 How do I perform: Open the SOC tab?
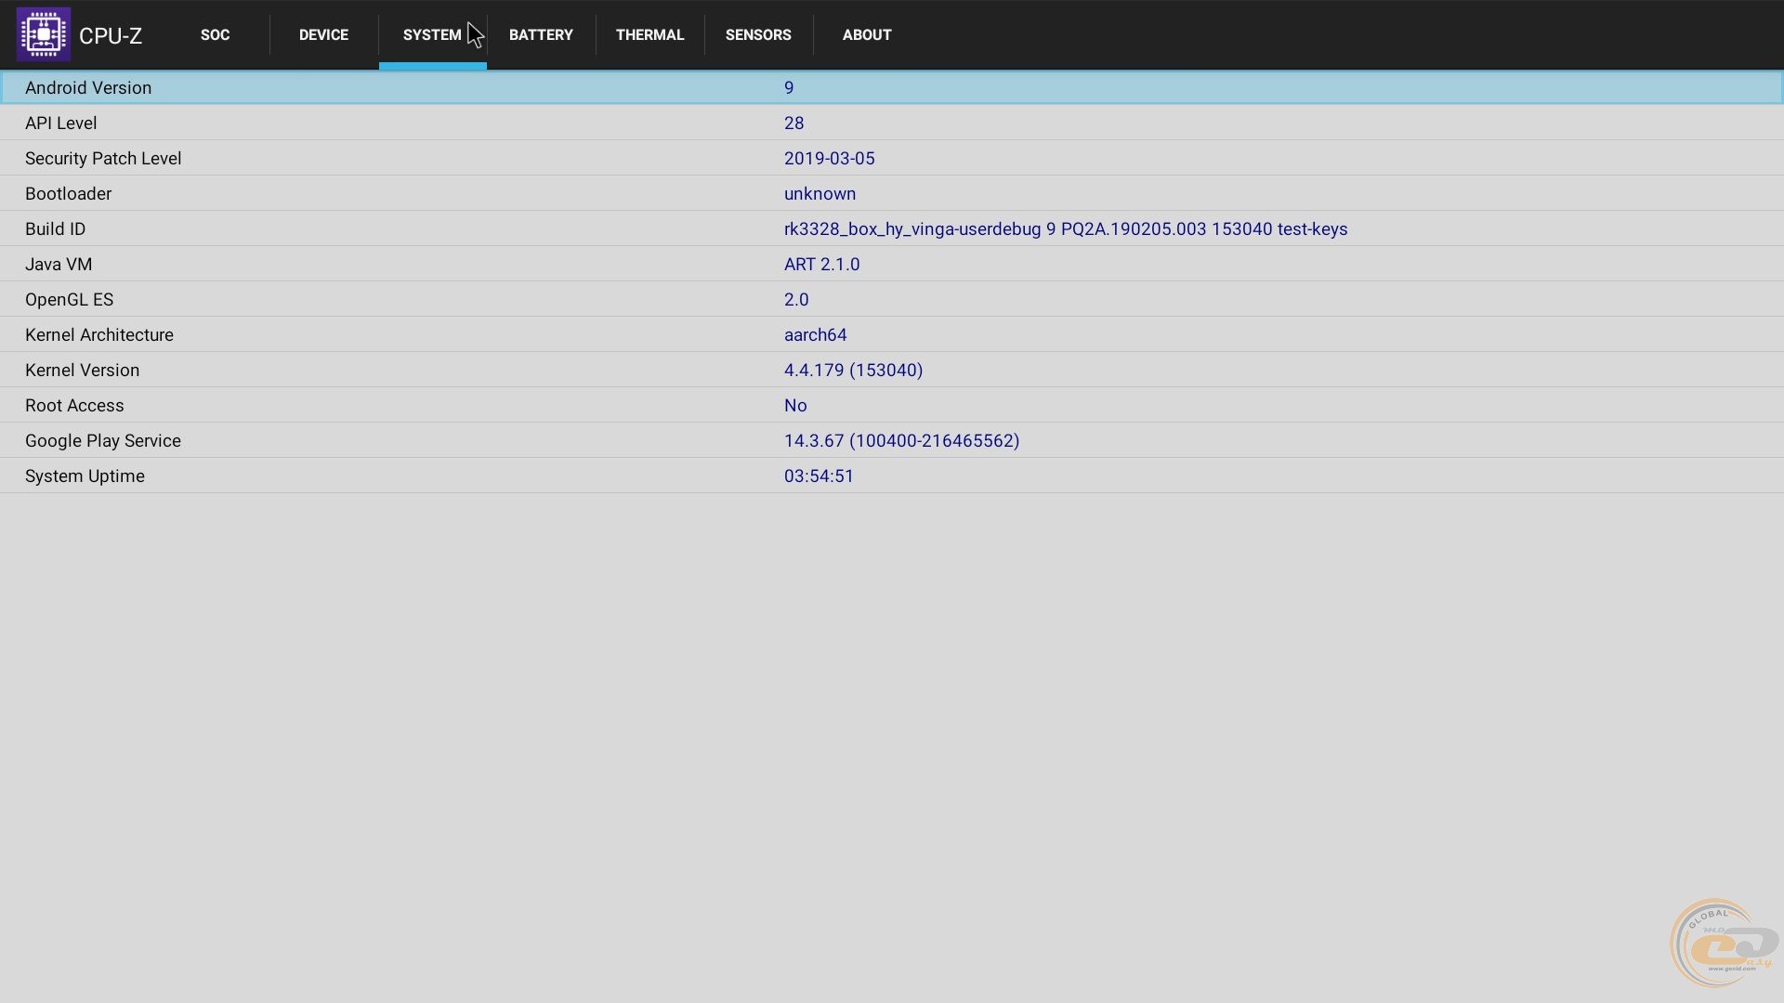[x=215, y=34]
